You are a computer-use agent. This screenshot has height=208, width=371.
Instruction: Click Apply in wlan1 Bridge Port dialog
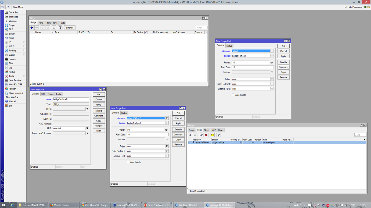283,56
